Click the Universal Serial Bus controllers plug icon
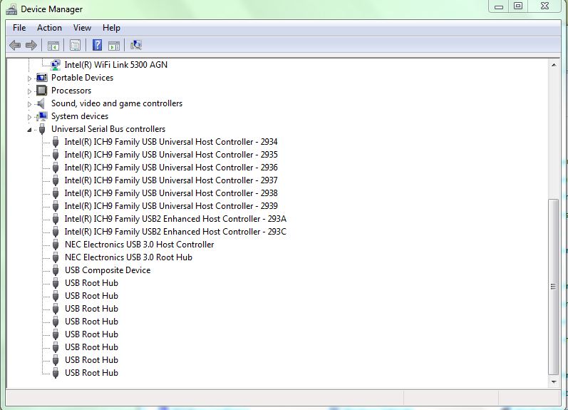The image size is (568, 410). pos(42,129)
